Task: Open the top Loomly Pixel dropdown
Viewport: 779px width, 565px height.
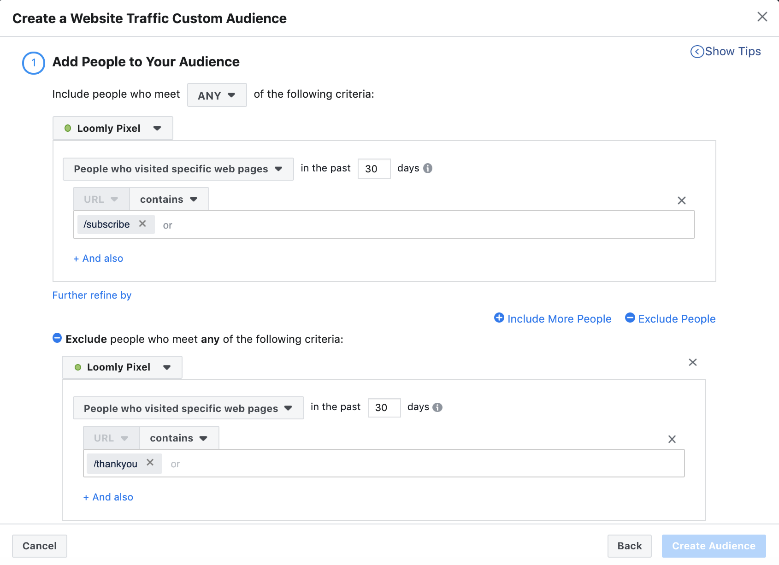Action: click(x=112, y=128)
